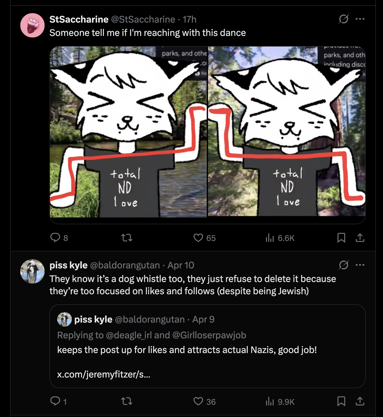Open the x.com/jeremyfitzer link in quoted post
Screen dimensions: 383x417
pyautogui.click(x=104, y=375)
